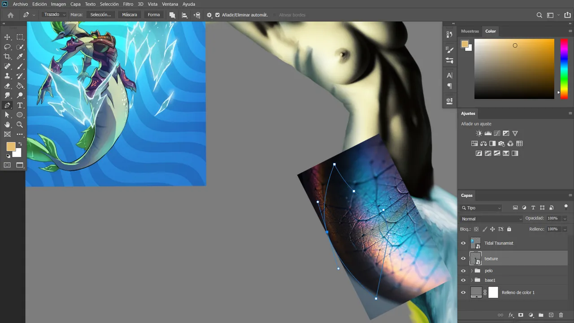Hide the texture layer

(463, 258)
